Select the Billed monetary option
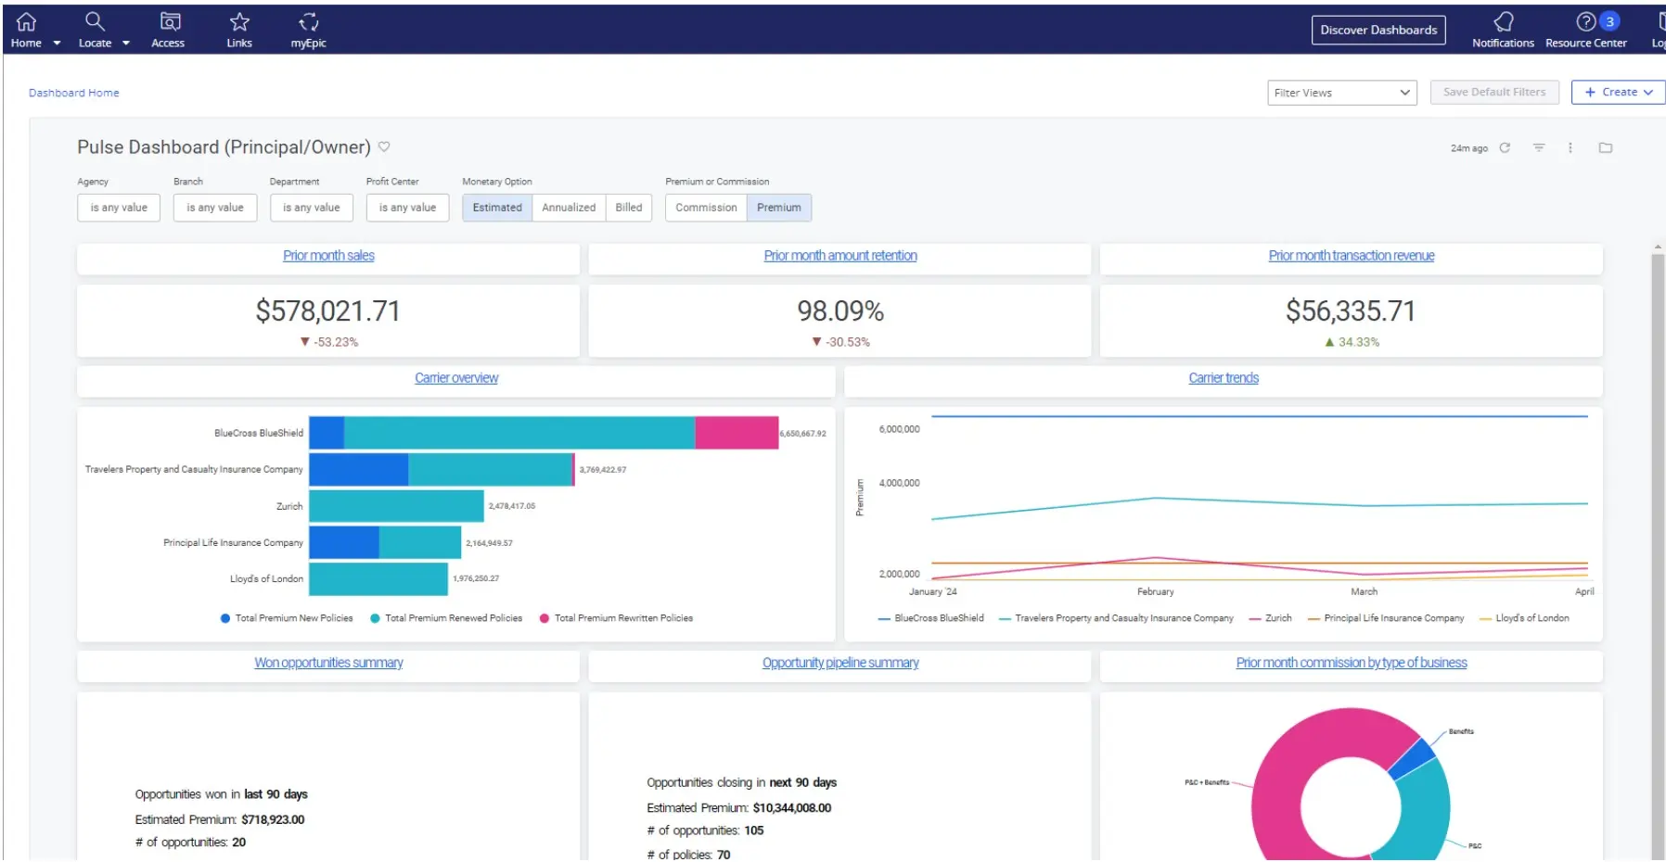 pyautogui.click(x=629, y=208)
